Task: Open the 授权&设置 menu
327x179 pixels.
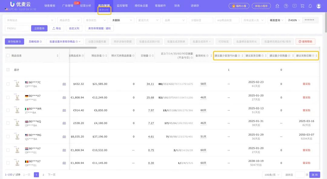Action: click(141, 6)
